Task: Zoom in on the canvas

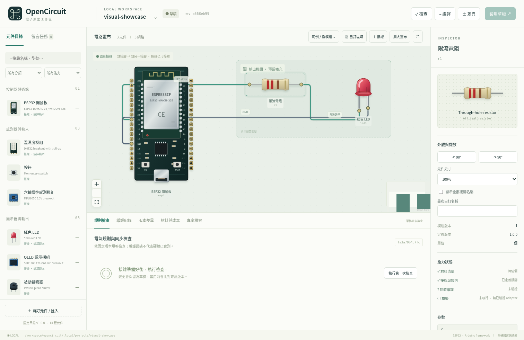Action: tap(97, 184)
